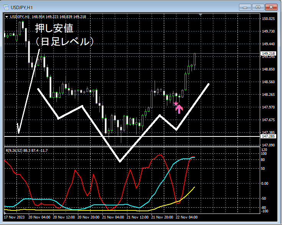Click the 17 Nov 2023 date label
282x225 pixels.
(x=14, y=217)
